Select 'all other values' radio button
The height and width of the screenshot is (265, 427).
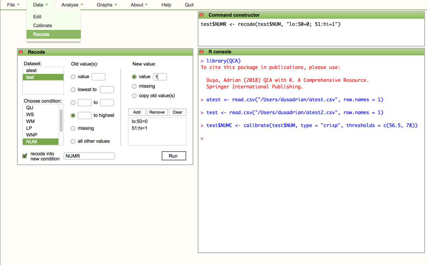(73, 141)
